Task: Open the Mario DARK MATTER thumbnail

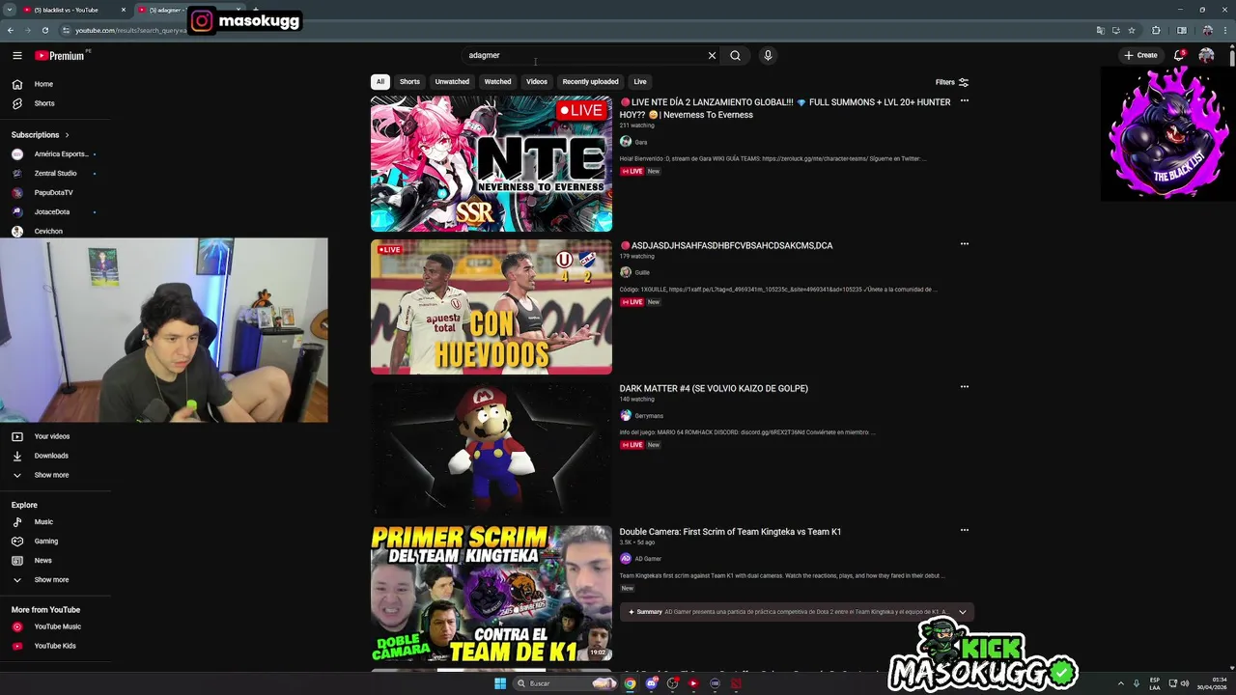Action: click(x=492, y=450)
